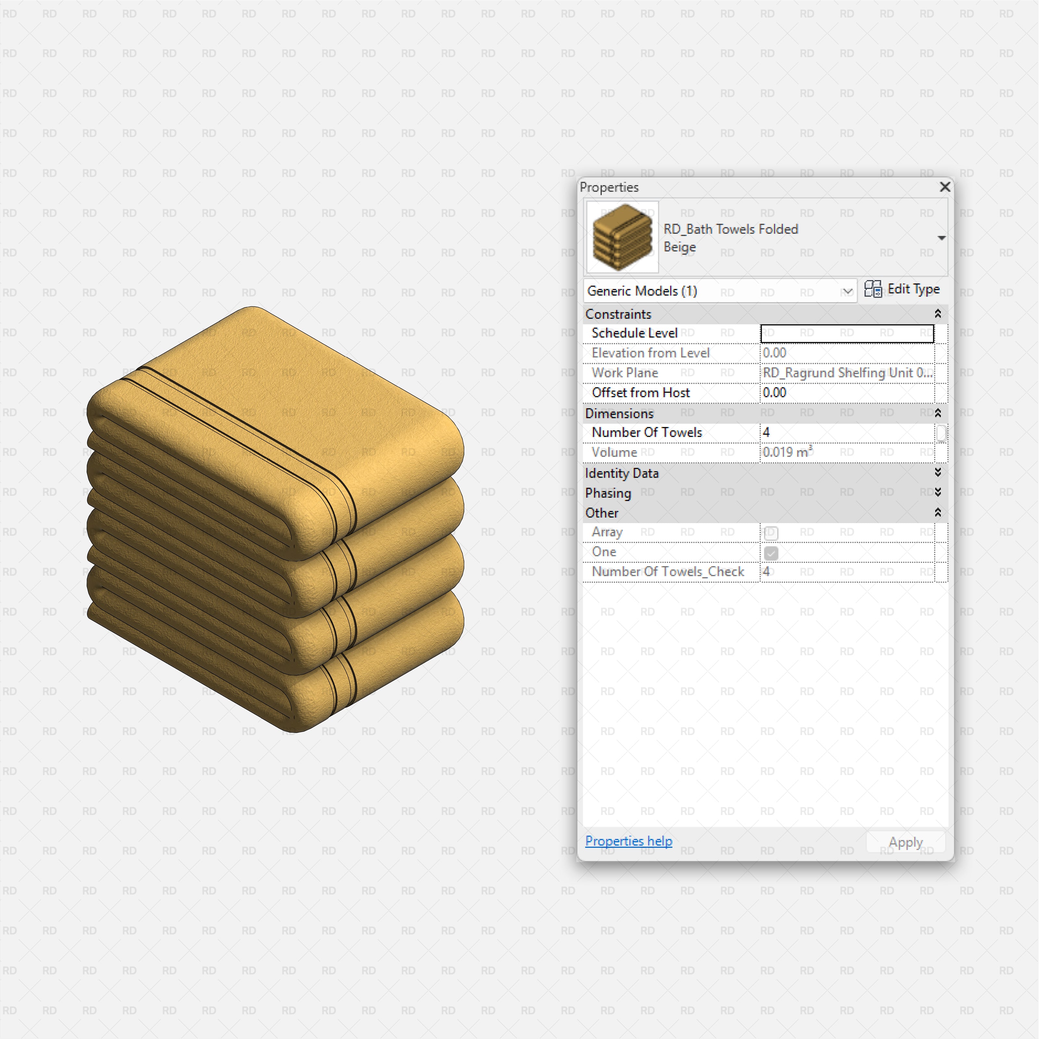
Task: Expand the Phasing section
Action: 938,493
